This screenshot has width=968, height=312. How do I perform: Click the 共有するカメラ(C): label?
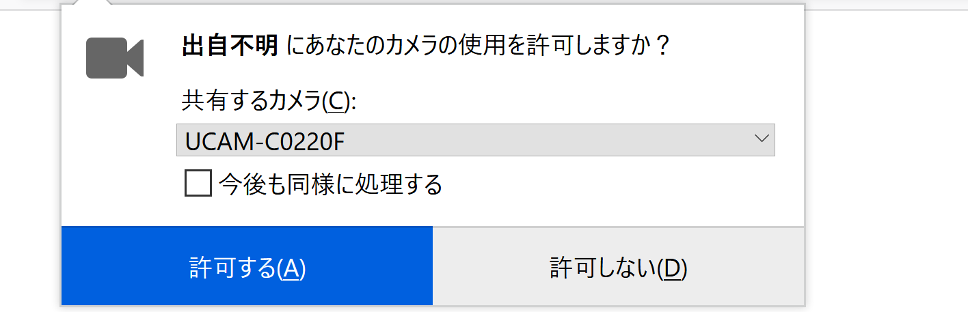pos(269,102)
